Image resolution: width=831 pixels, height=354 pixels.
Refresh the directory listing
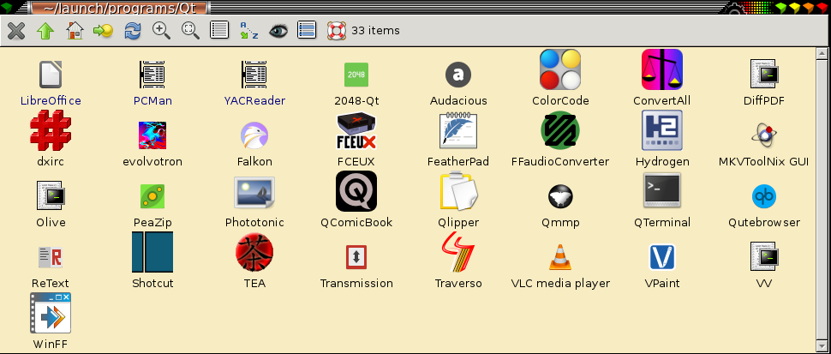coord(133,30)
